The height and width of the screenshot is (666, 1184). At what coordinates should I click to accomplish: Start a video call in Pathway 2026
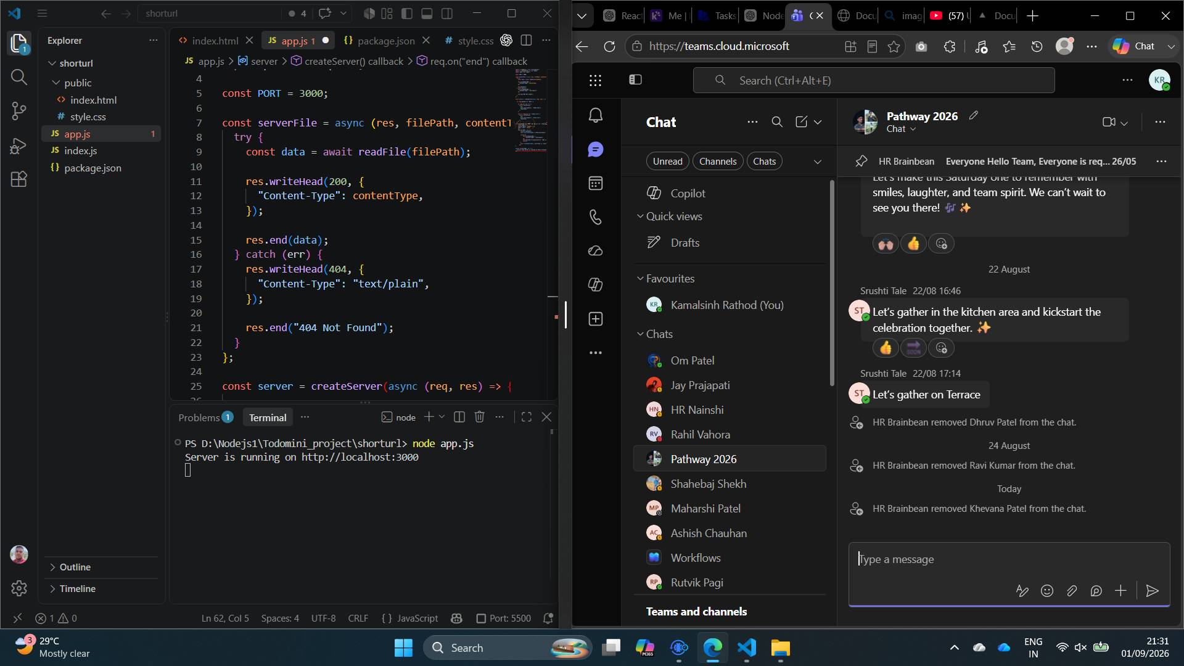[1109, 122]
